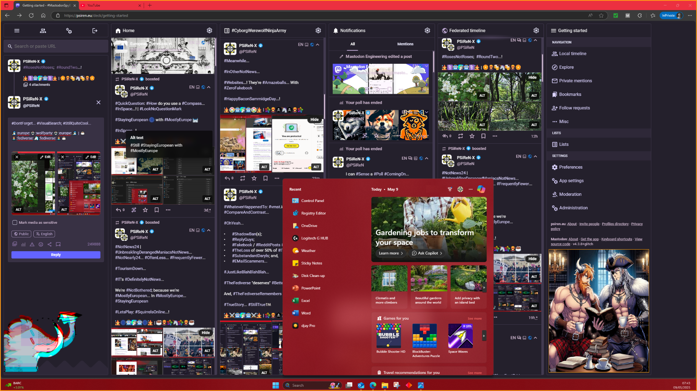Cancel the reply to PSiReN-X
The image size is (697, 391).
[x=98, y=102]
